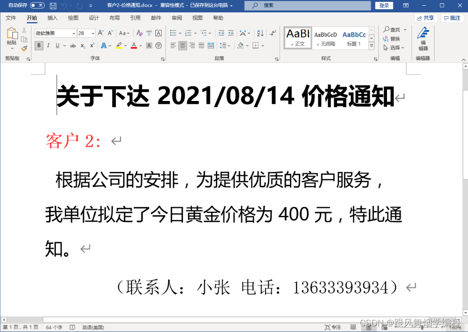Switch to 插入 tab
This screenshot has height=332, width=468.
[x=52, y=18]
